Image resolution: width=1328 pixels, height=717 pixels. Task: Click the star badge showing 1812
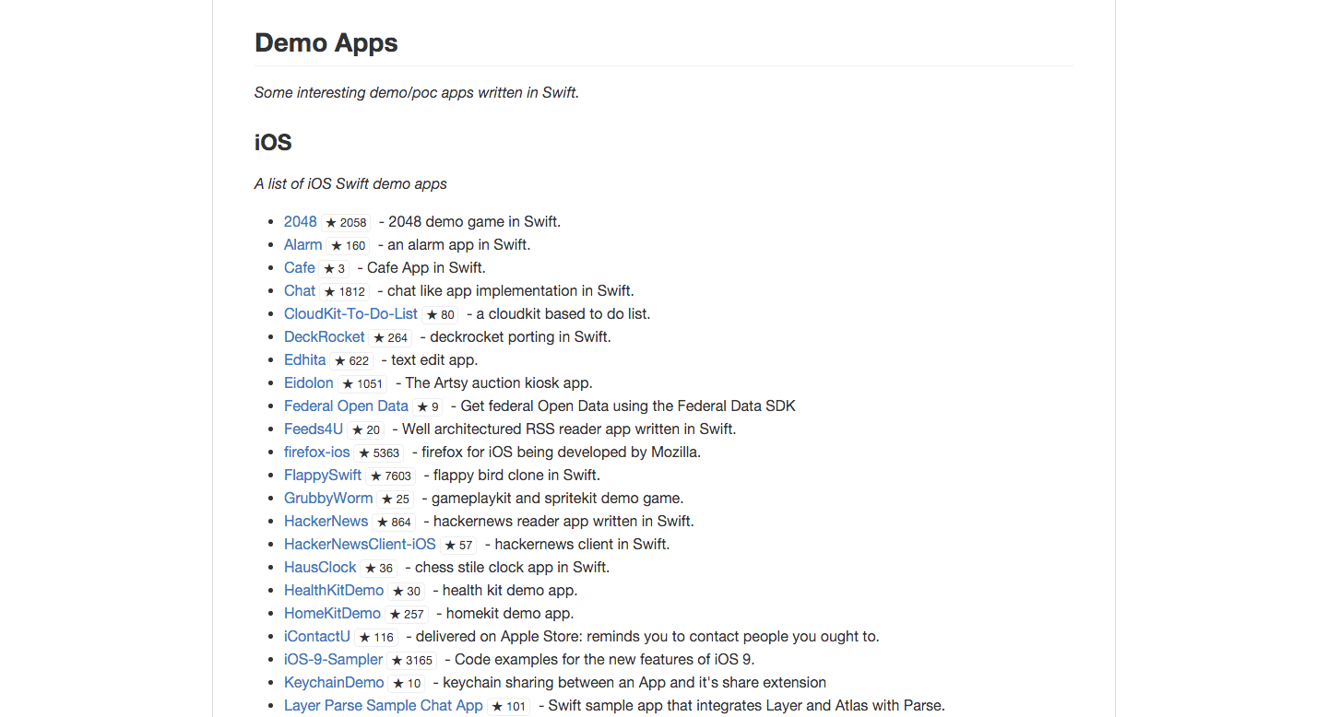345,291
